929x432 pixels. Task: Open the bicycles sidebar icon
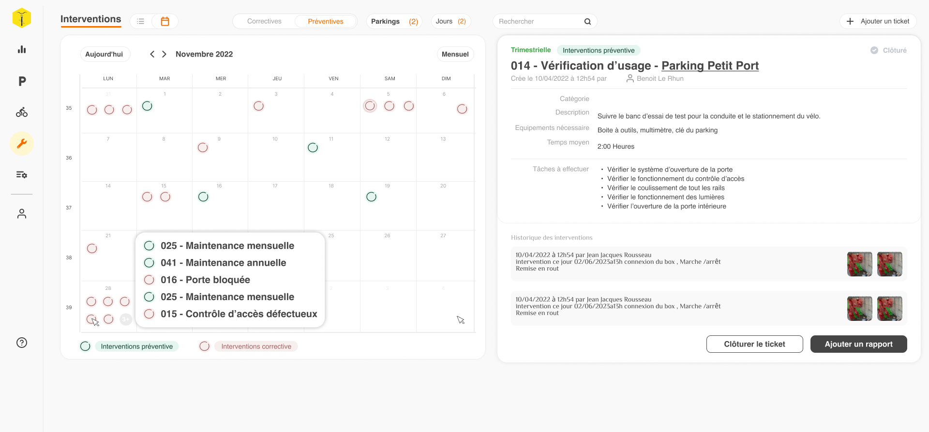coord(22,112)
